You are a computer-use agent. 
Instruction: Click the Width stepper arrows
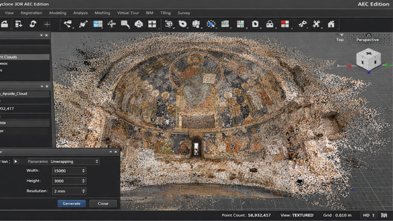pos(83,171)
